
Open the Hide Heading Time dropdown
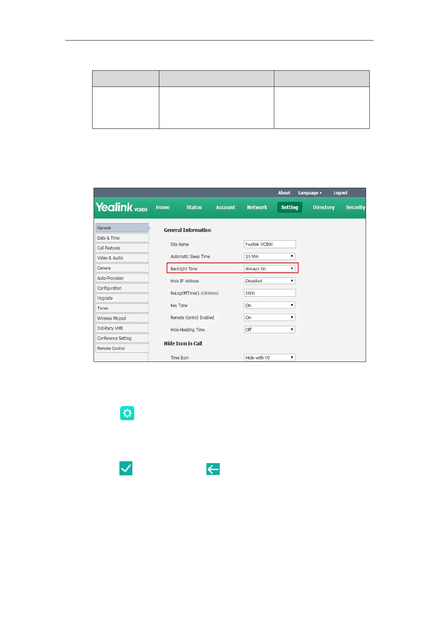pyautogui.click(x=269, y=330)
